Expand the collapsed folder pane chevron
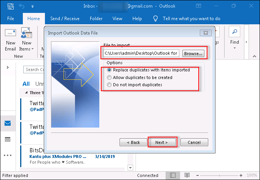The width and height of the screenshot is (260, 180). (8, 67)
